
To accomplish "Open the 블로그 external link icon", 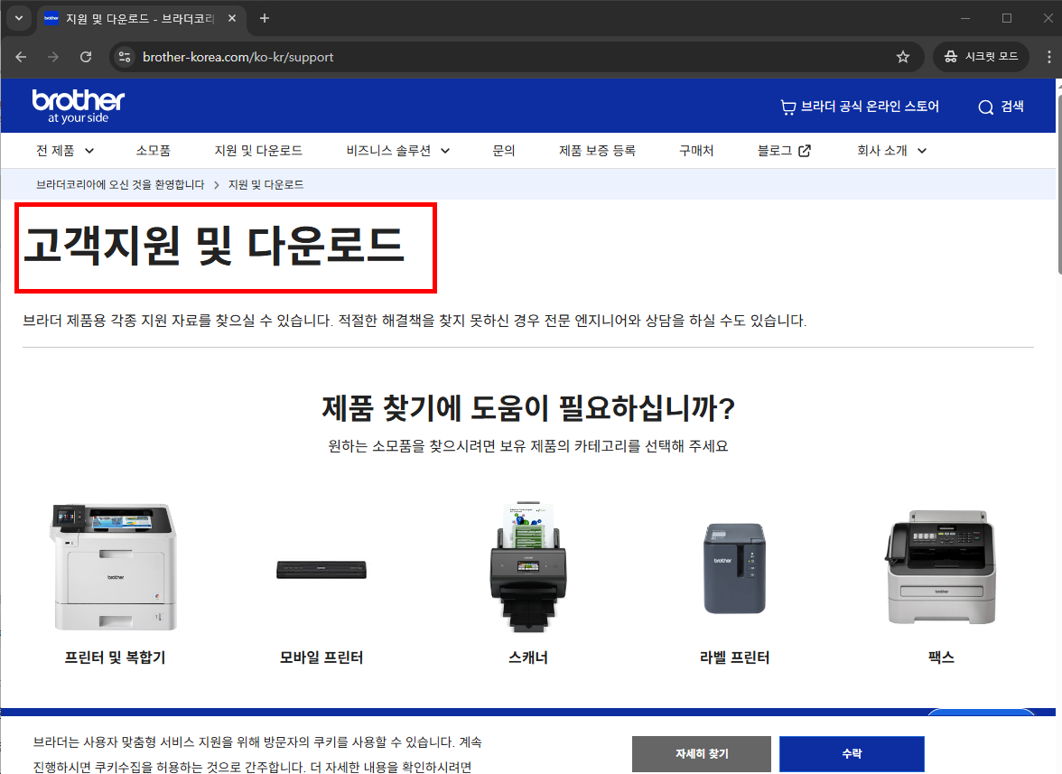I will click(805, 151).
